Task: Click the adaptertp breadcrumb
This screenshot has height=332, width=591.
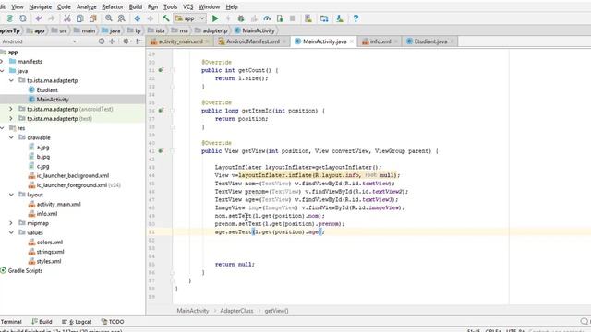Action: [211, 30]
